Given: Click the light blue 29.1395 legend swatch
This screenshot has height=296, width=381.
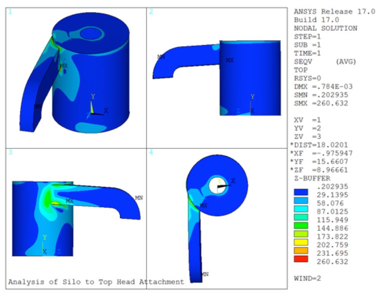Looking at the screenshot, I should (301, 200).
